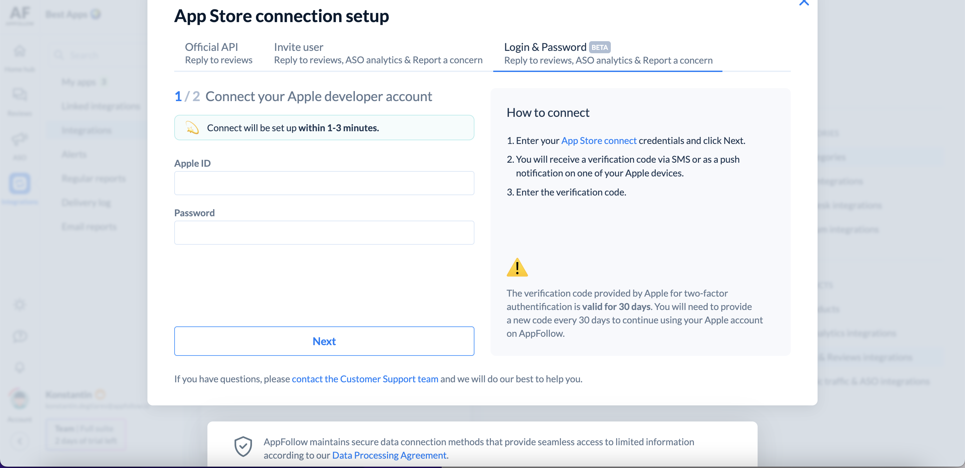Open the help question icon in the sidebar

20,336
